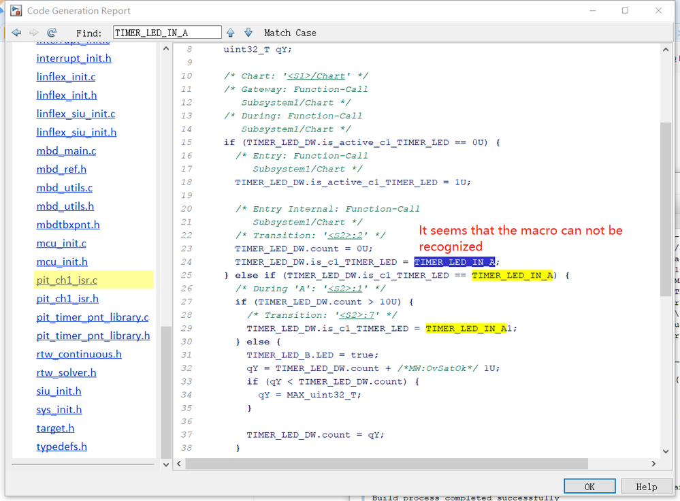Open linflex_siu_init.c file link

click(76, 114)
